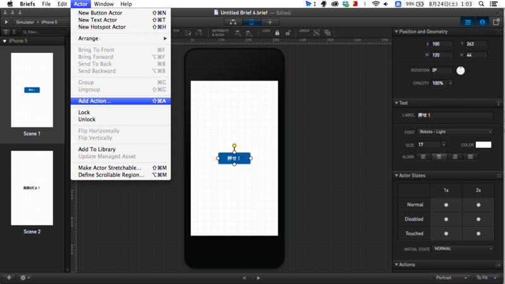The height and width of the screenshot is (284, 505).
Task: Ungroup actors using toolbar icon
Action: click(x=328, y=33)
